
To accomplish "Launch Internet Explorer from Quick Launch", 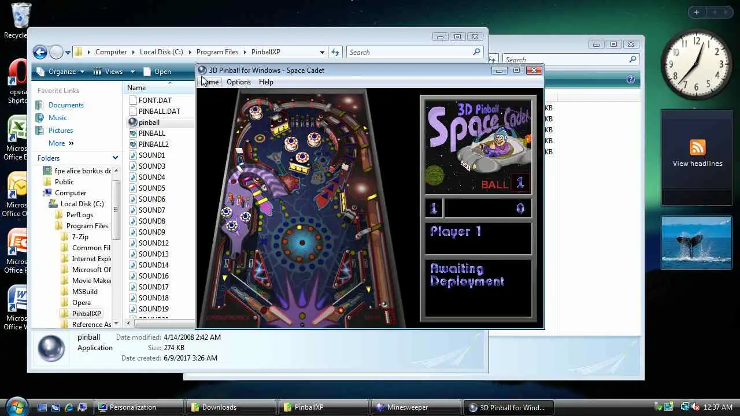I will [69, 407].
